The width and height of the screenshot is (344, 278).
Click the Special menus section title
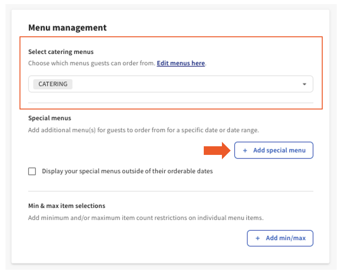(49, 118)
